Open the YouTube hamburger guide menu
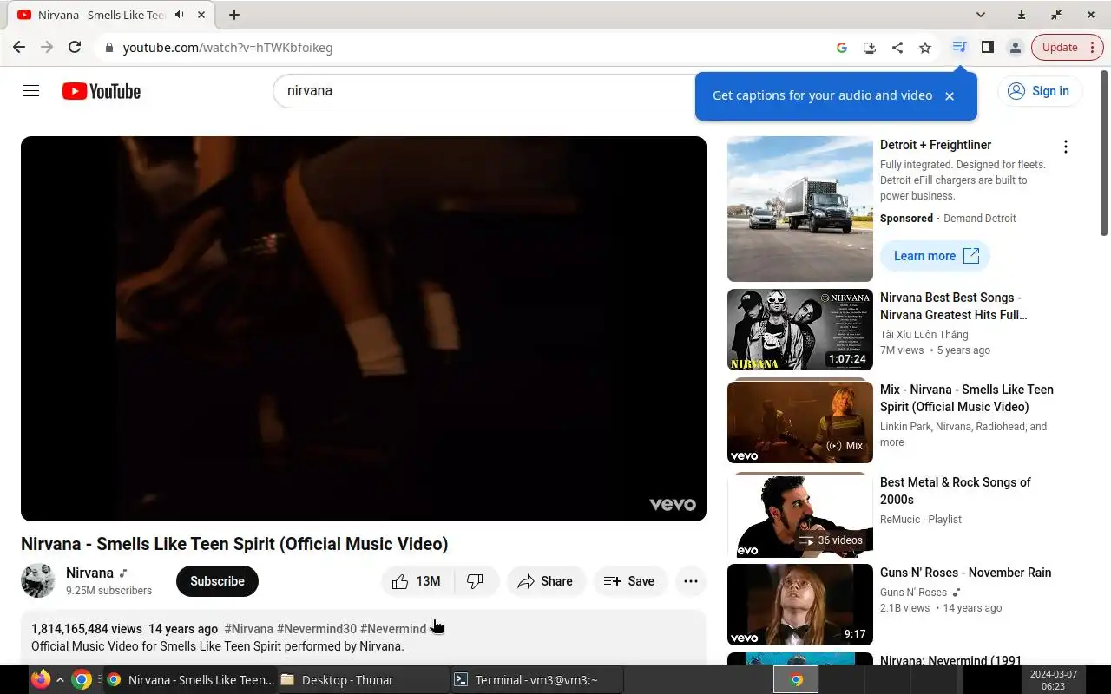The width and height of the screenshot is (1111, 694). coord(31,91)
